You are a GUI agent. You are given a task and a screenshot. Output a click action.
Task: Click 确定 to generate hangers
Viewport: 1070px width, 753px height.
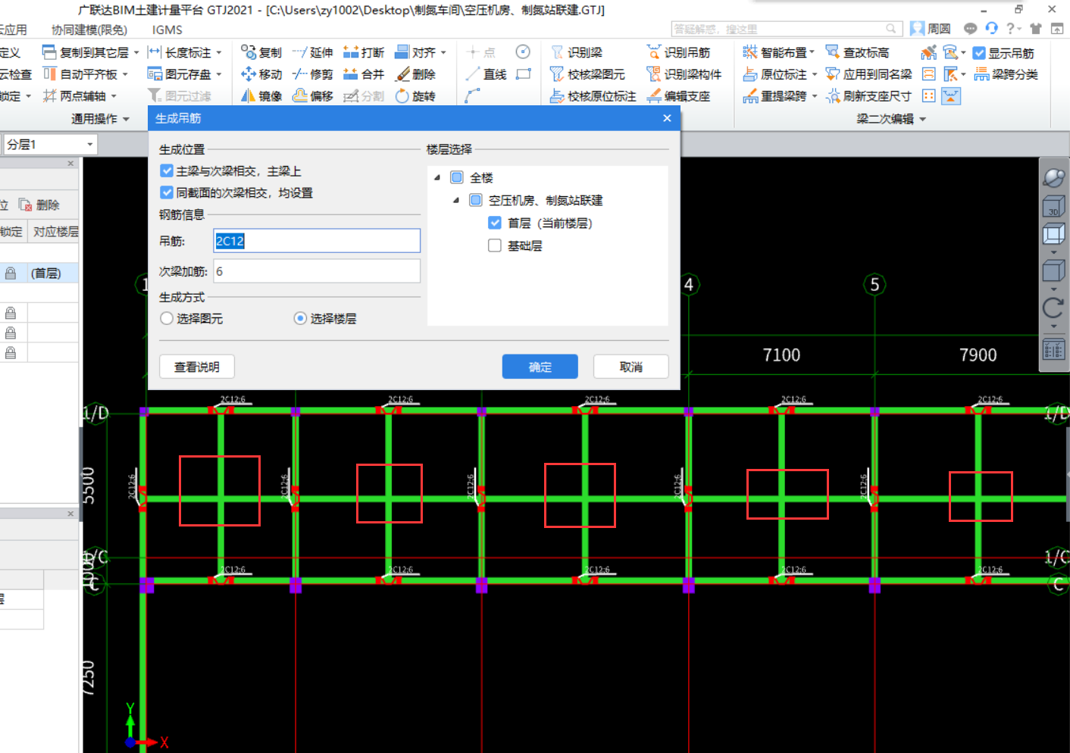pyautogui.click(x=540, y=367)
